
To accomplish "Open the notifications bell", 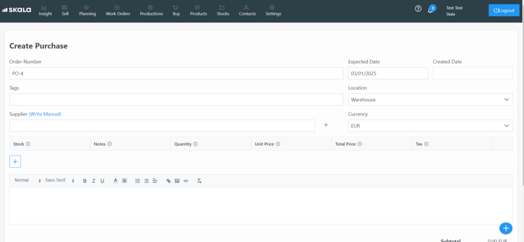I will 431,10.
